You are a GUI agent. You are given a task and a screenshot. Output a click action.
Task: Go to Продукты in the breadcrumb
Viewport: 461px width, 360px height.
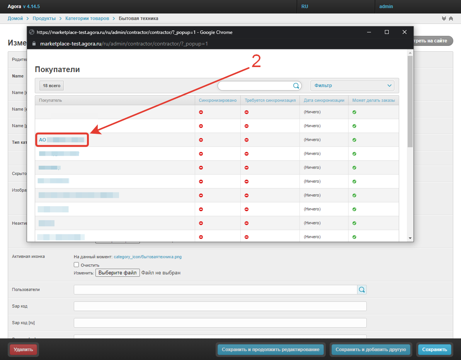coord(44,19)
